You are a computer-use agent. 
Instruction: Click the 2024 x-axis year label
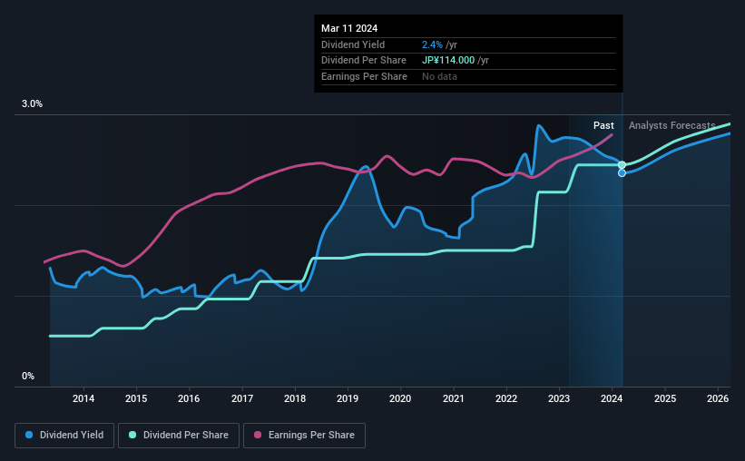[x=612, y=398]
